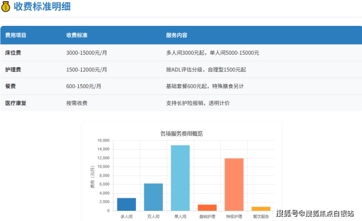Click the 支持长护险报销 service description
The image size is (362, 221).
[198, 103]
